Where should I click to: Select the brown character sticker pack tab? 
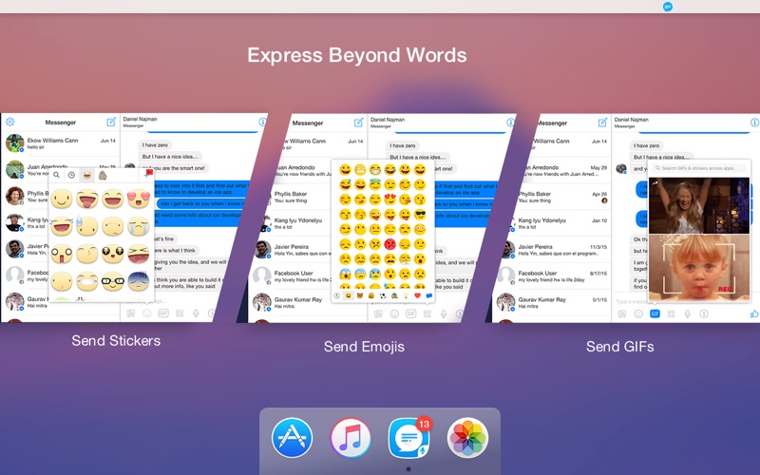[x=103, y=175]
